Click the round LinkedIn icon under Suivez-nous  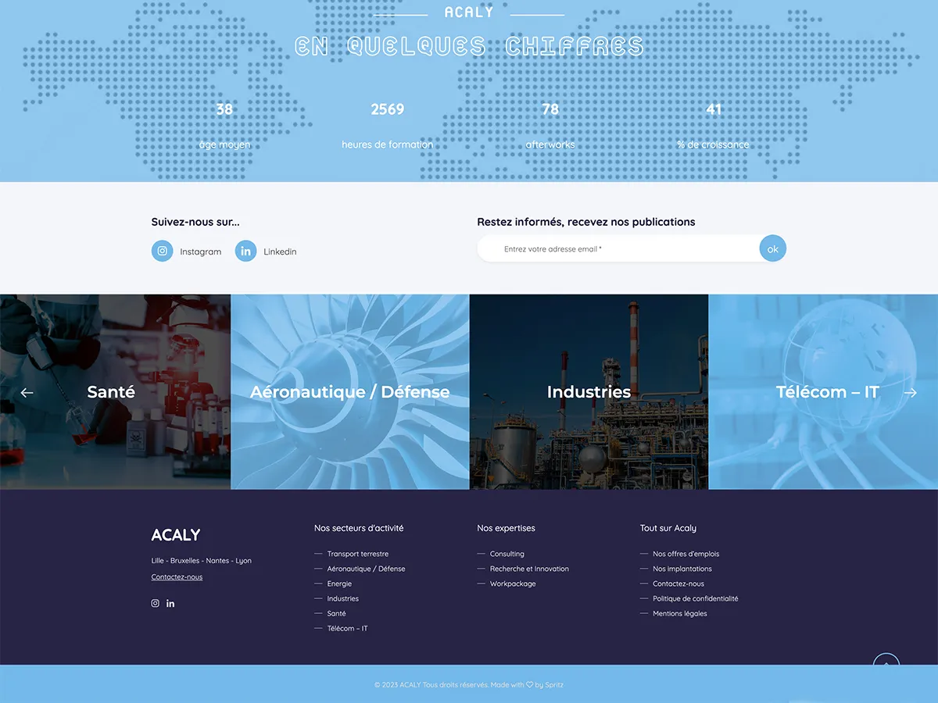click(245, 252)
